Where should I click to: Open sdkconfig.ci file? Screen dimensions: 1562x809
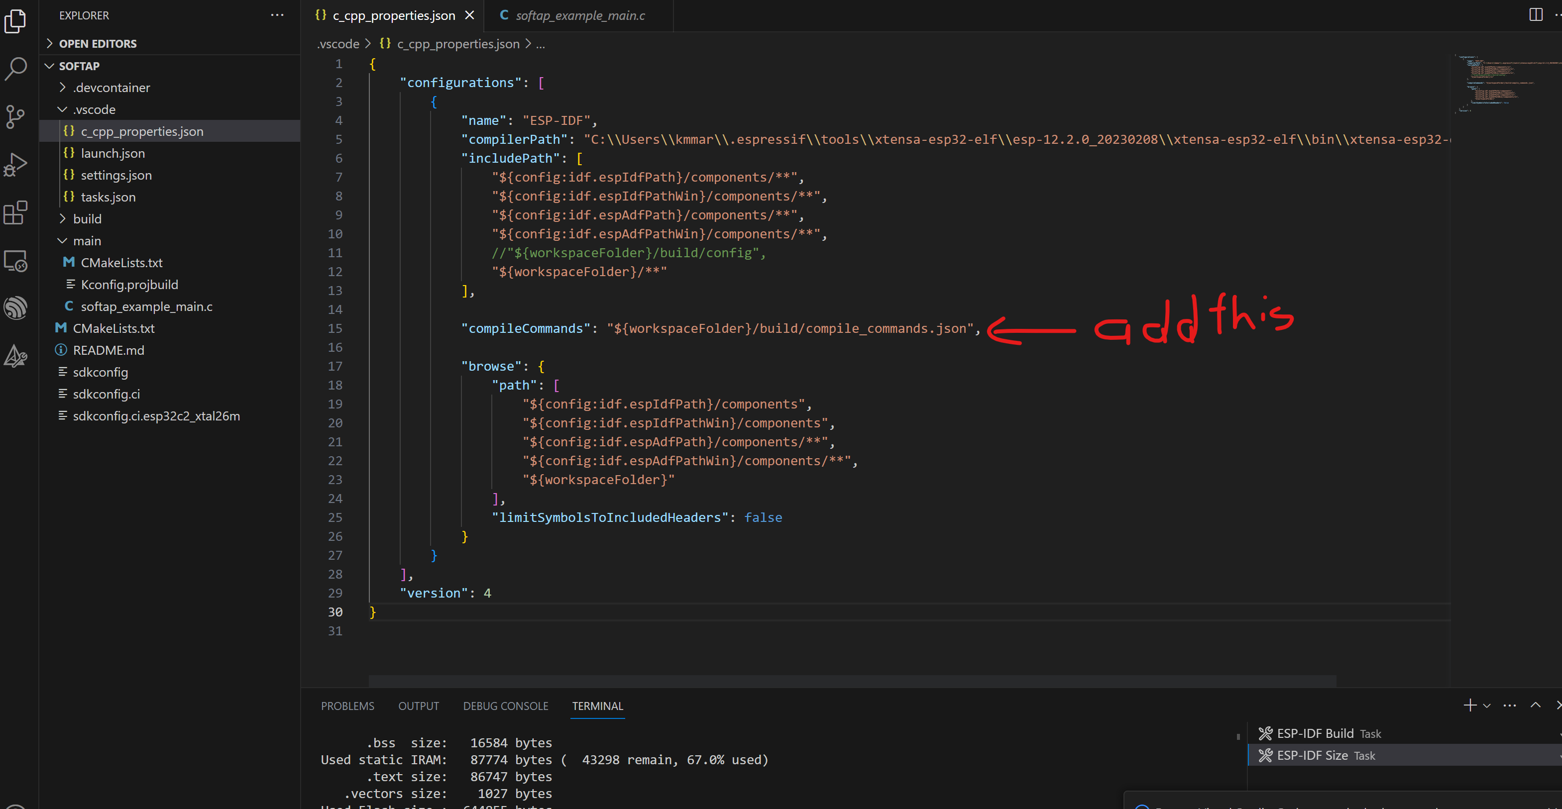(x=170, y=394)
